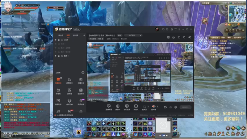
Task: Open the 虚拟形象 bear-face tool
Action: click(x=69, y=102)
